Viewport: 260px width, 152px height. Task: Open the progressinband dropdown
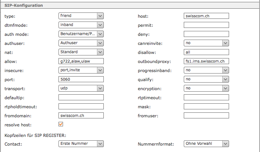(206, 70)
